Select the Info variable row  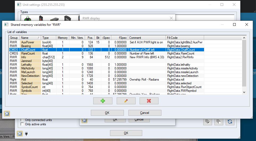(107, 57)
